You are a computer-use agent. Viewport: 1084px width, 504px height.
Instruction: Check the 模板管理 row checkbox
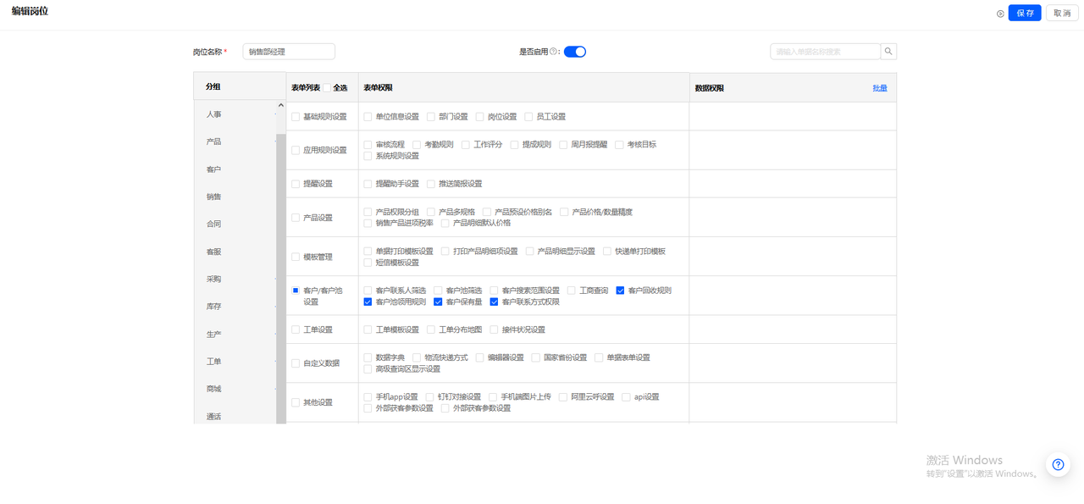pyautogui.click(x=296, y=257)
